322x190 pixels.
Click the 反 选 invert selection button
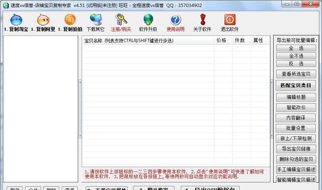pos(296,63)
